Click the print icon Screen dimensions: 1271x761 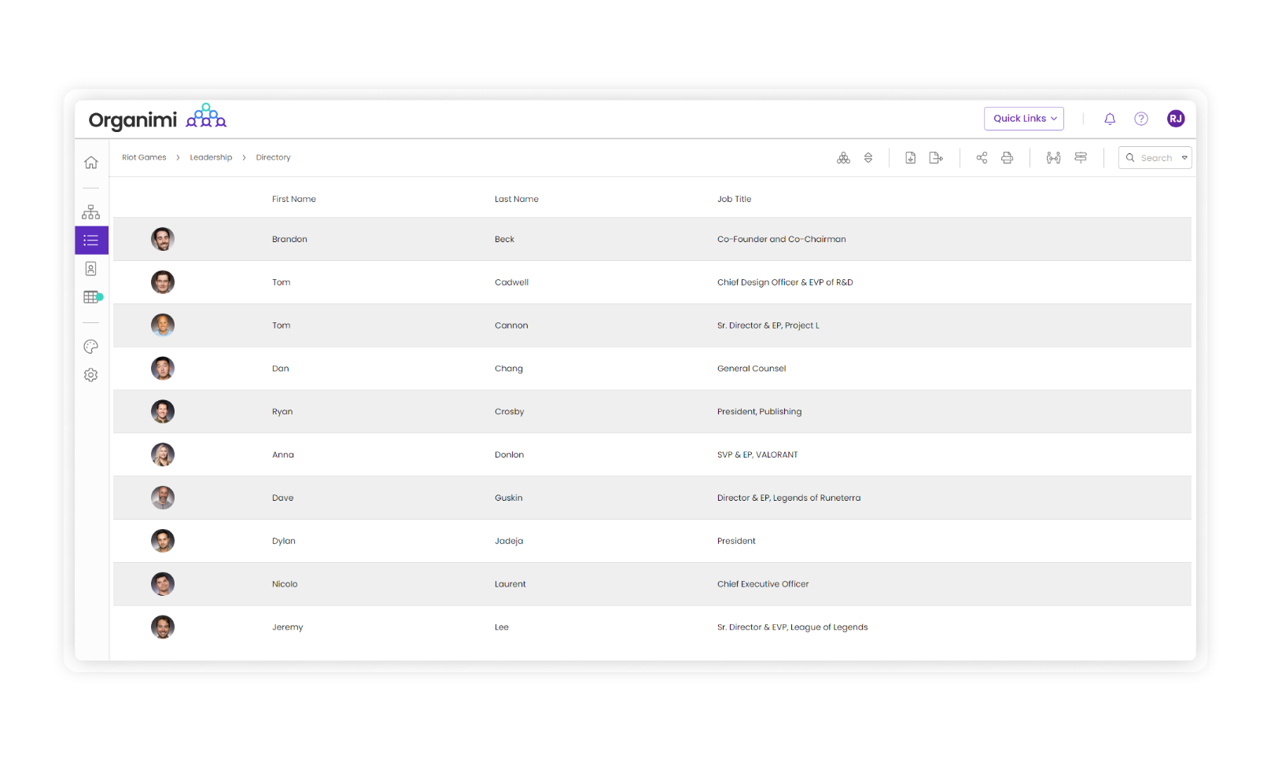1007,158
